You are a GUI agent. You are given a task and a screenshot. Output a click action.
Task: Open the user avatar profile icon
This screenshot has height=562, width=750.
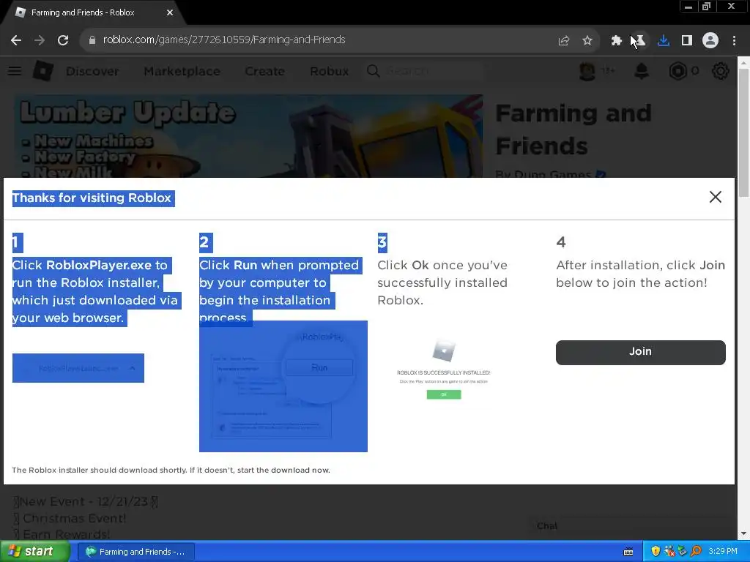[587, 71]
